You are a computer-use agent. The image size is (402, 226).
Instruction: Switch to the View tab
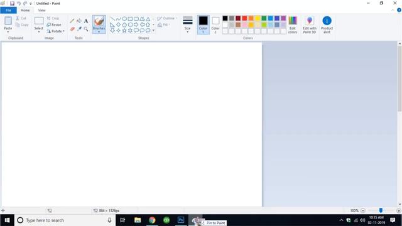(41, 10)
